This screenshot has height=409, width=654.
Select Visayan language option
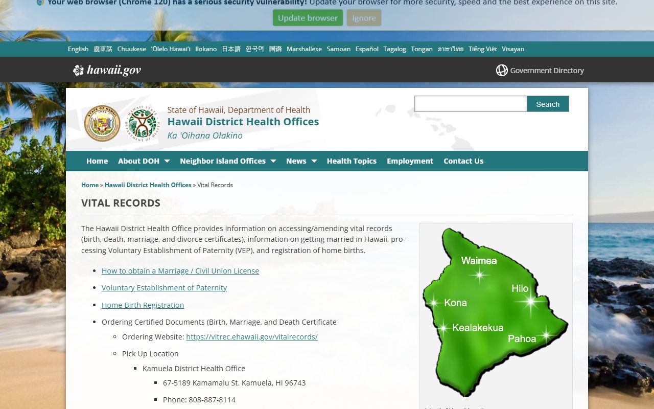click(x=513, y=49)
